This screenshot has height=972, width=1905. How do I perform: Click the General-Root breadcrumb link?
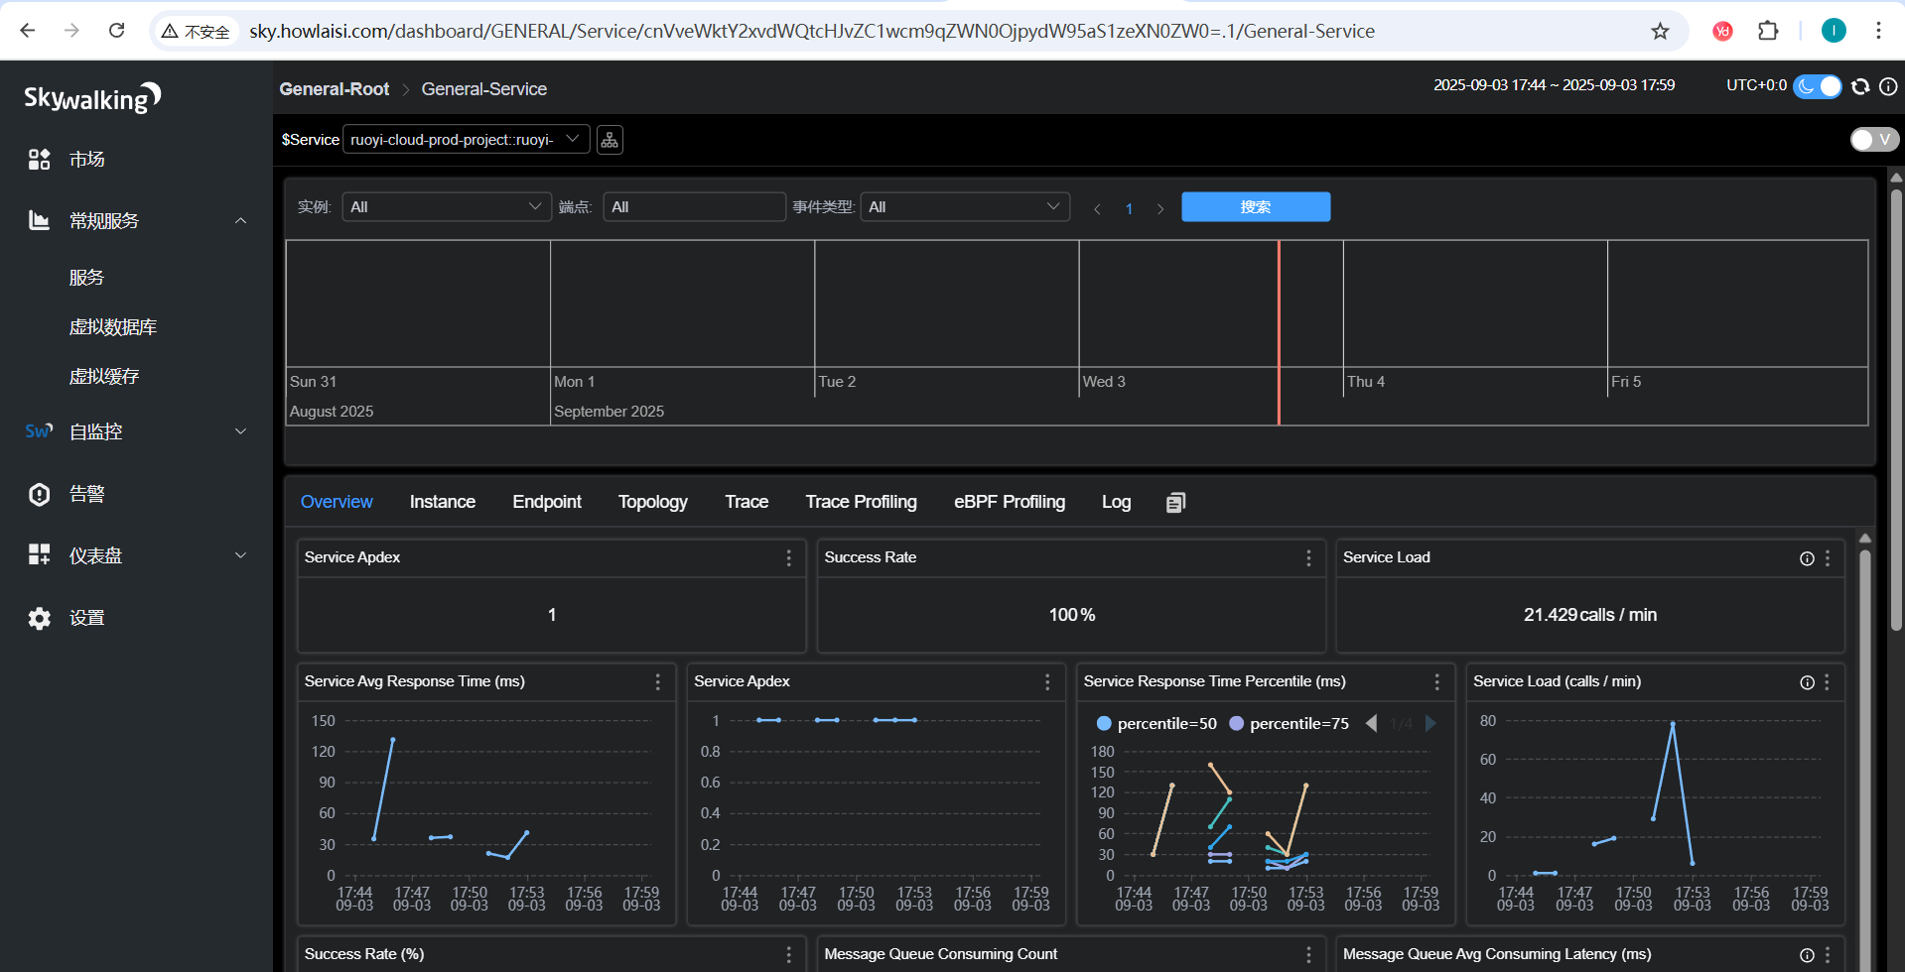pos(334,89)
